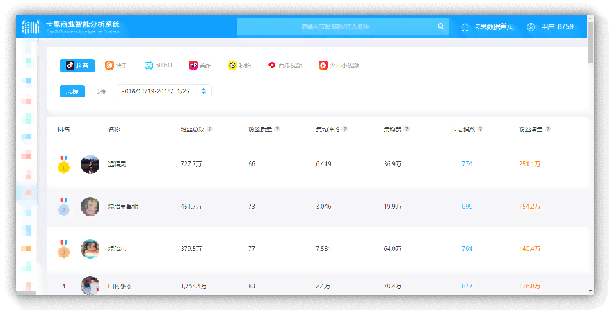Screen dimensions: 612x313
Task: Click help icon beside last orange-value column header
Action: (548, 129)
